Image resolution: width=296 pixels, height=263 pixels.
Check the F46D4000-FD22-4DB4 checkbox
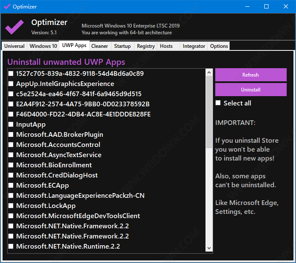click(x=11, y=114)
